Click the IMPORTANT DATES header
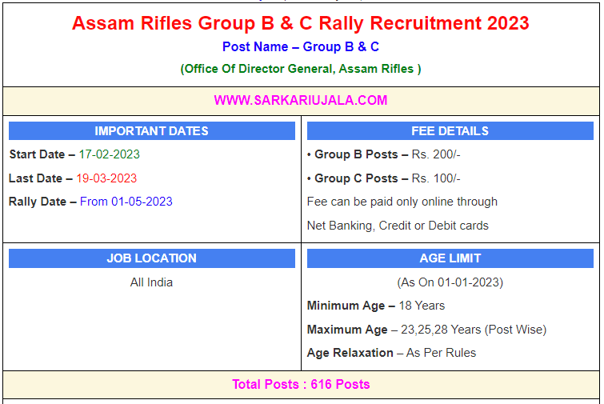 click(151, 131)
